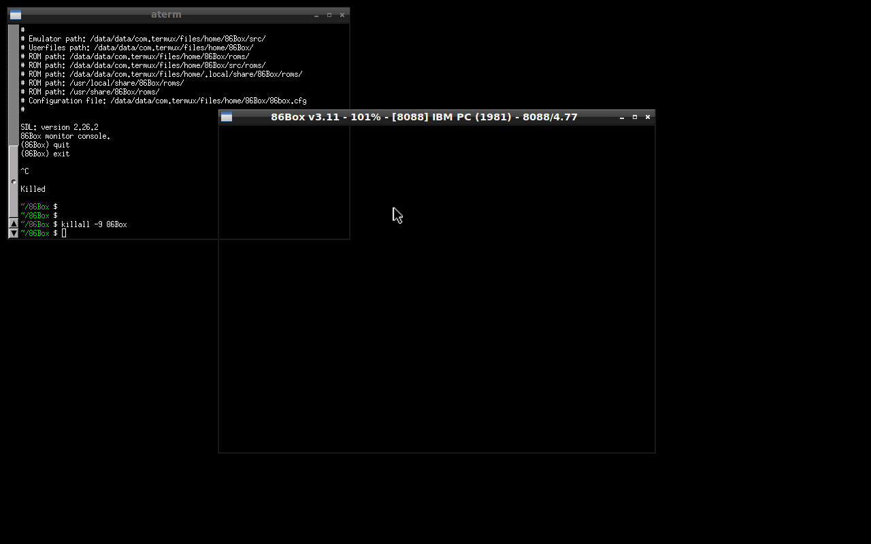871x544 pixels.
Task: Minimize the aterm terminal window
Action: [x=316, y=14]
